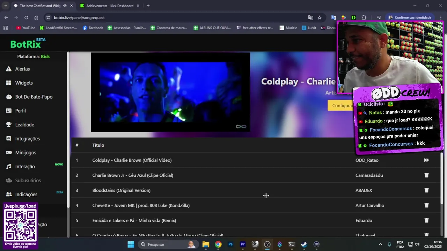Select the greyed Subusuários entry
Screen dimensions: 447x251
pyautogui.click(x=28, y=181)
